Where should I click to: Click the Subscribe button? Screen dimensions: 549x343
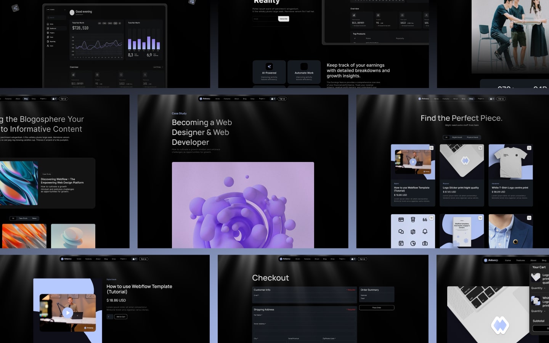(284, 19)
